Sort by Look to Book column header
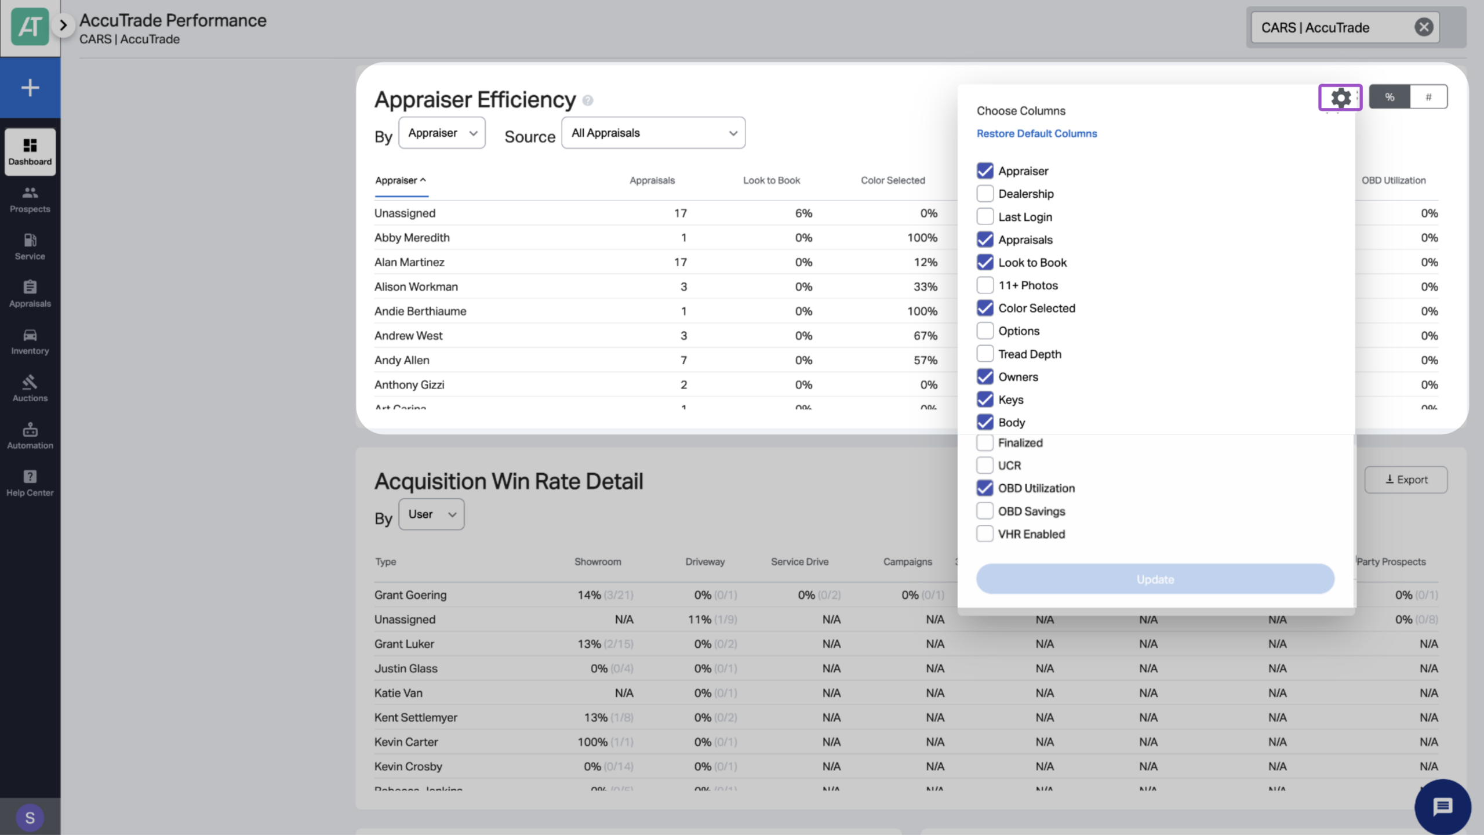 pos(772,180)
